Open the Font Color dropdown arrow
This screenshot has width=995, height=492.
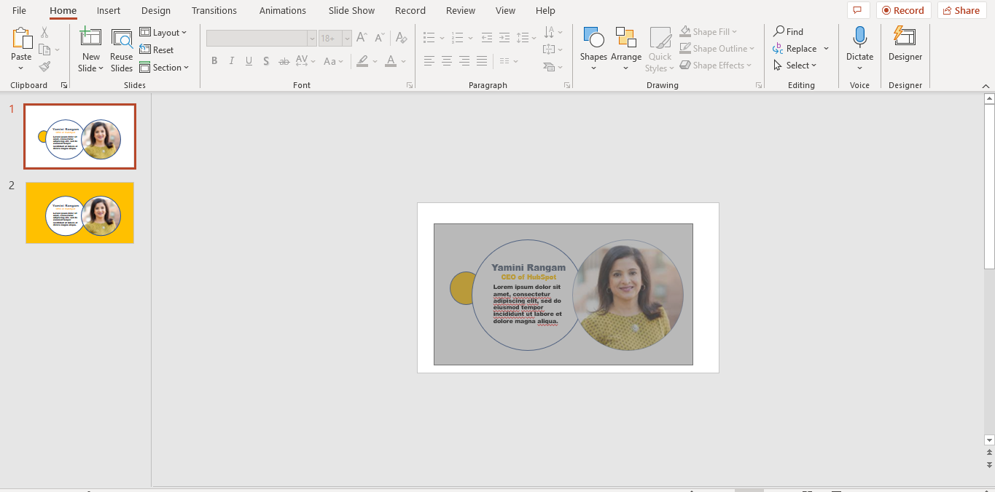tap(402, 61)
